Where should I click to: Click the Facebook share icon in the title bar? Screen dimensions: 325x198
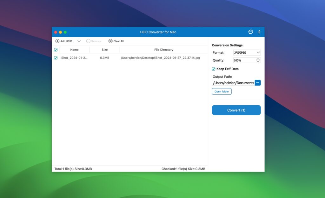click(x=259, y=32)
